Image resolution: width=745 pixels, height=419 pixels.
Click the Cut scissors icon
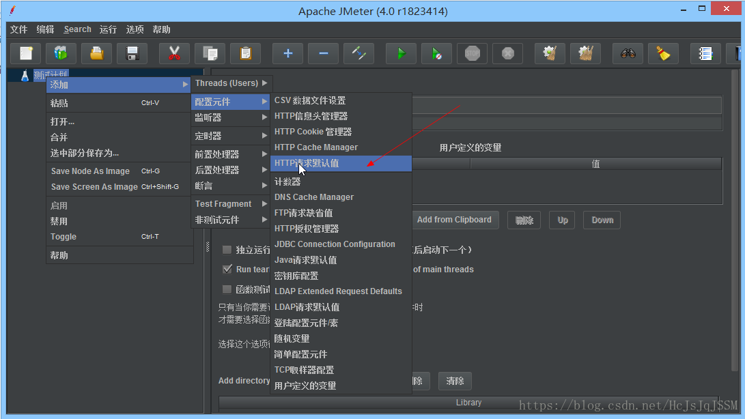174,53
